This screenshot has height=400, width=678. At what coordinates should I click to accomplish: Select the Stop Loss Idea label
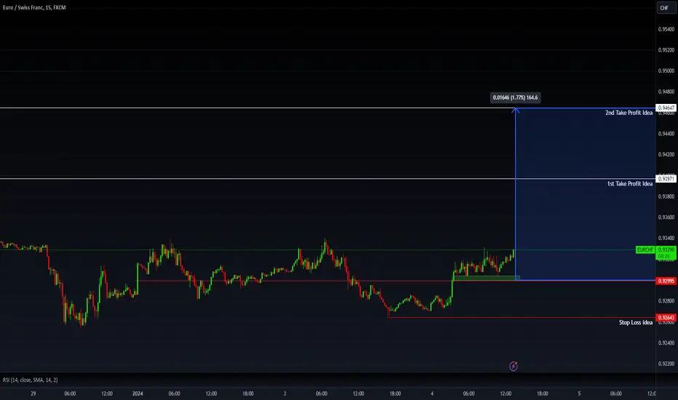(x=636, y=323)
